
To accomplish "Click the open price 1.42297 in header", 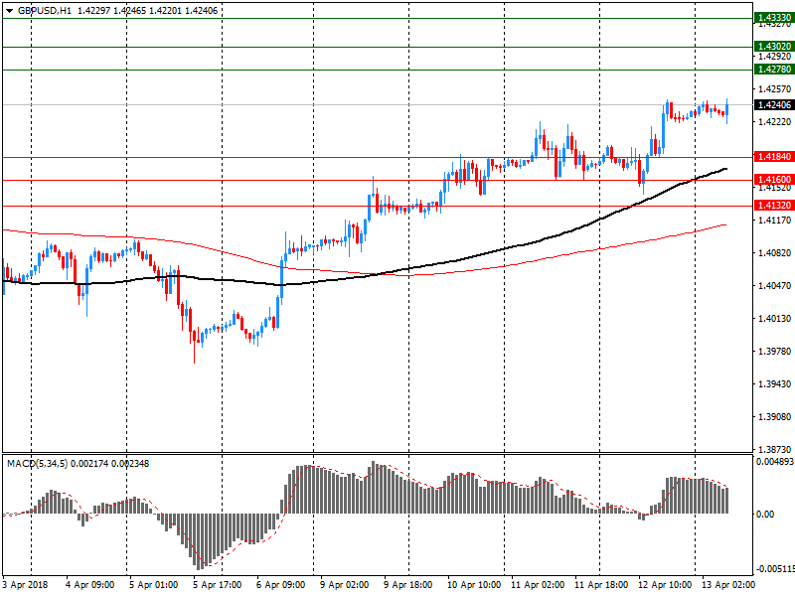I will [93, 11].
